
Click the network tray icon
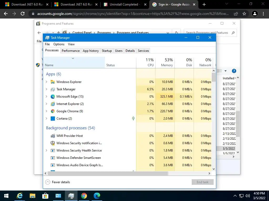(241, 196)
